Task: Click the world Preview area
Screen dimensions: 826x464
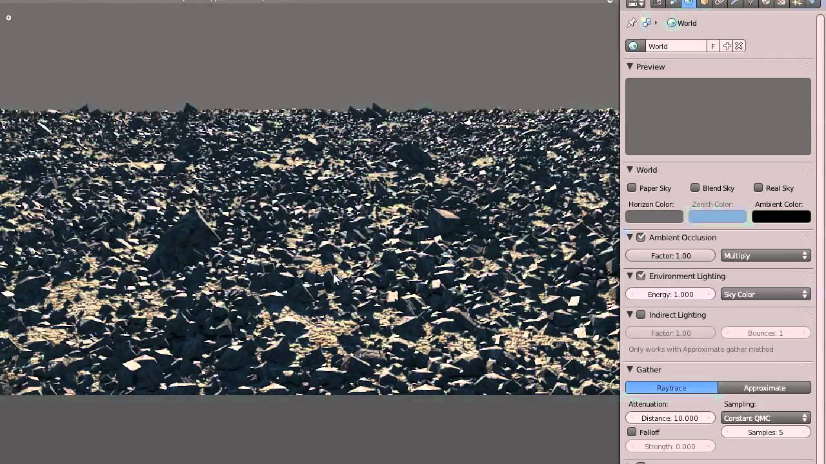Action: [x=718, y=117]
